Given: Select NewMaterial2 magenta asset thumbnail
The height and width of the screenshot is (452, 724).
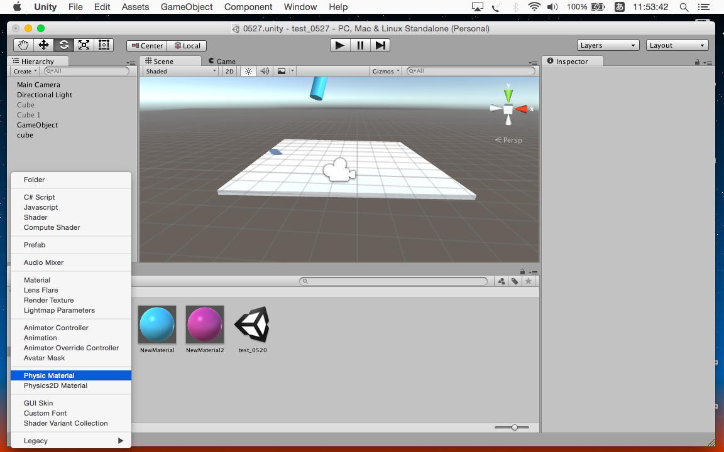Looking at the screenshot, I should coord(205,325).
